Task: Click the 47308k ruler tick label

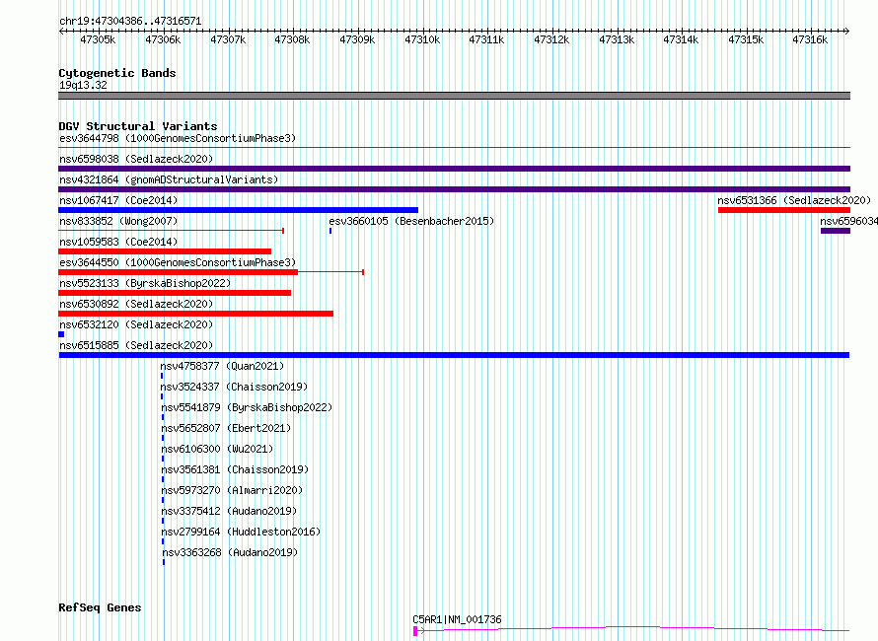Action: 292,39
